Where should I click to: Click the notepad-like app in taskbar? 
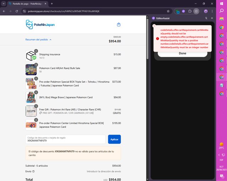pos(221,85)
